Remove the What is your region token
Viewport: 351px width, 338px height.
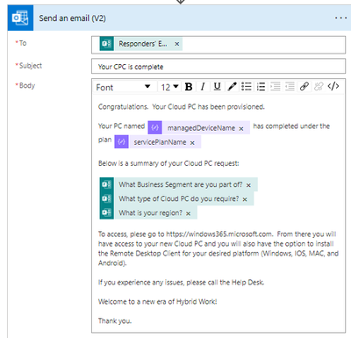point(188,213)
